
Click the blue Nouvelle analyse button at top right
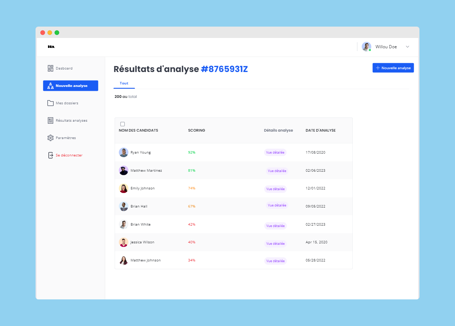[x=393, y=68]
